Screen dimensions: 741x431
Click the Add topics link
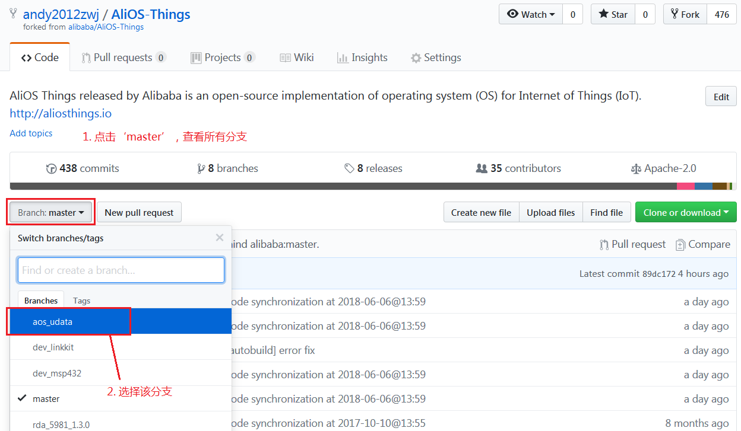[31, 133]
